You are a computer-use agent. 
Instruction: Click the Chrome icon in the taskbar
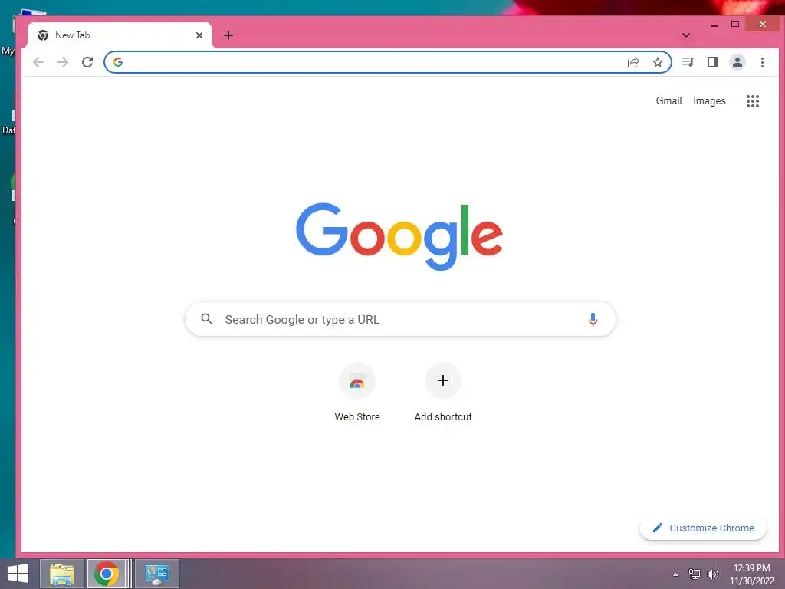click(106, 574)
